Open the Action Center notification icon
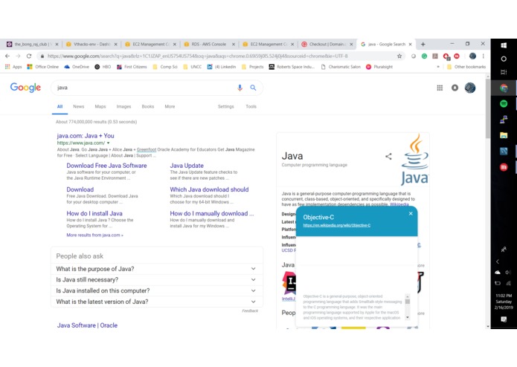The height and width of the screenshot is (367, 517). [x=504, y=319]
